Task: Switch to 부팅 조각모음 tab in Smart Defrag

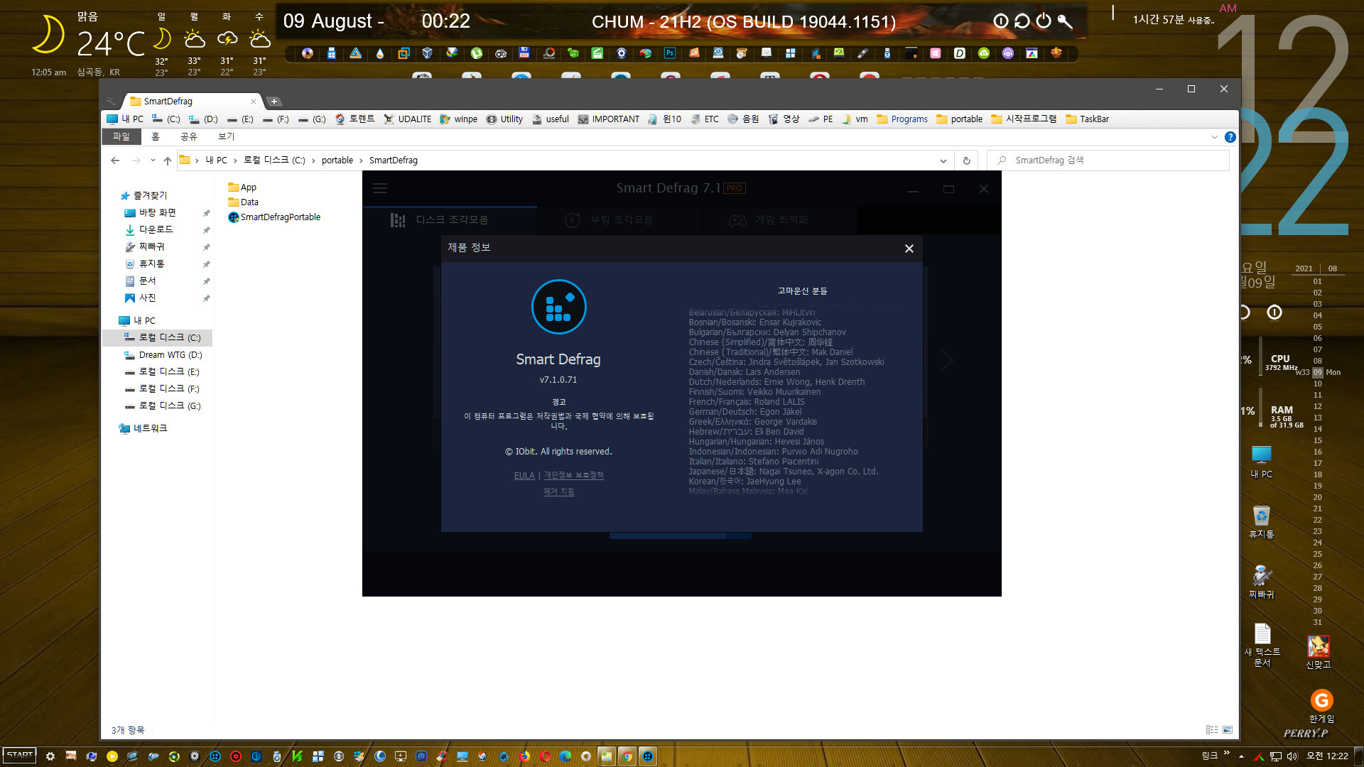Action: click(619, 220)
